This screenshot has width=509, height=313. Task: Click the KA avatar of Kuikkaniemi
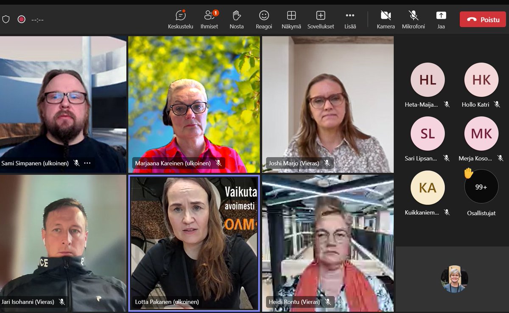[x=428, y=188]
